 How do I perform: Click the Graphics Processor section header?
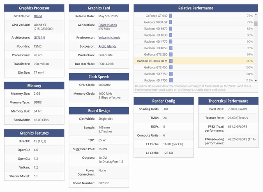click(34, 8)
